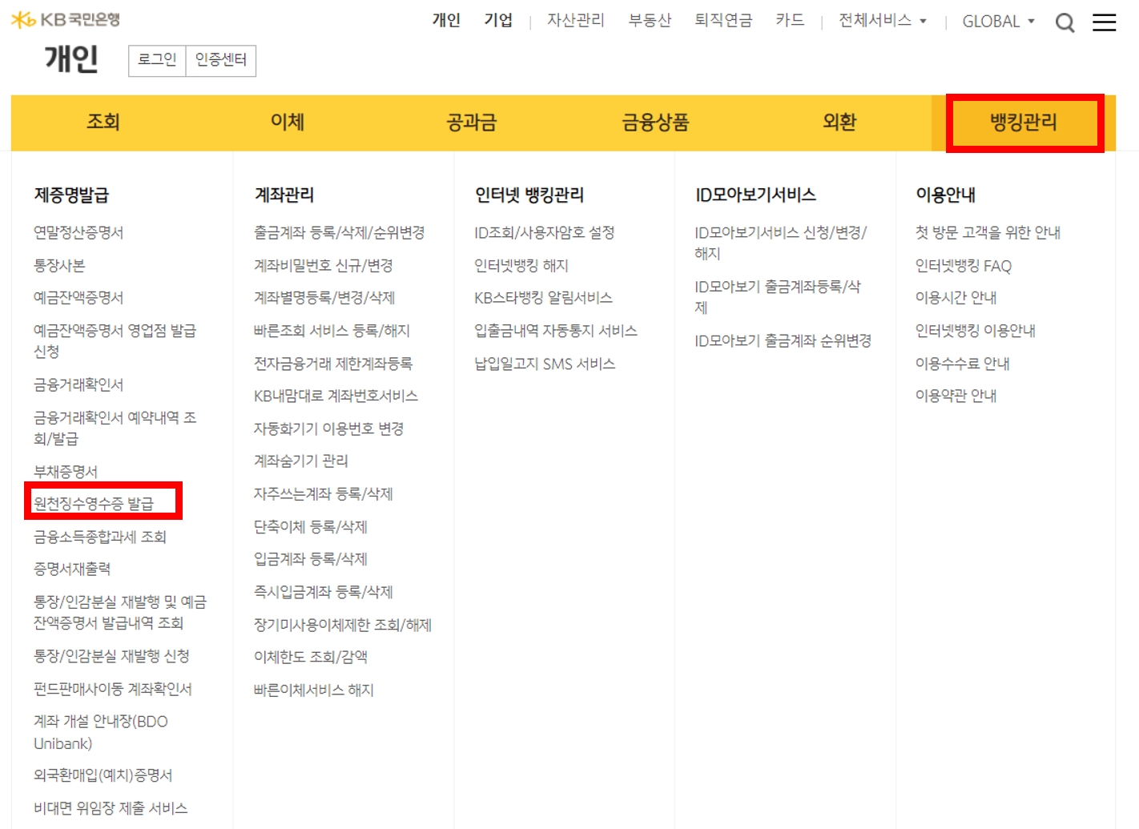The height and width of the screenshot is (829, 1139).
Task: Switch to the 외환 tab
Action: (x=839, y=123)
